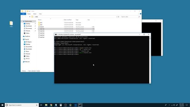This screenshot has width=190, height=107.
Task: Select the test5.txt file
Action: pyautogui.click(x=42, y=37)
